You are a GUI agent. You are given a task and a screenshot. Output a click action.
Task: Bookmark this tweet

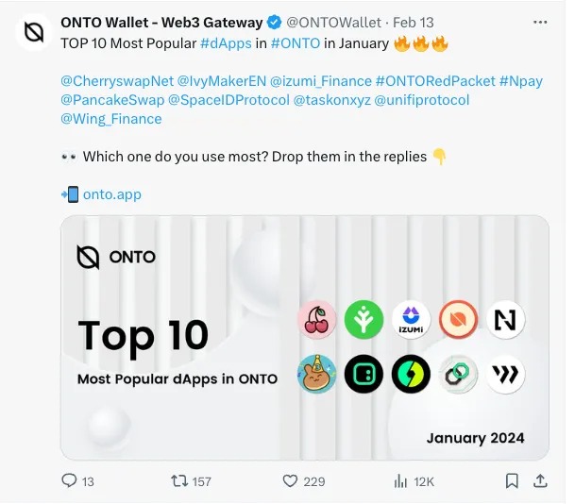(511, 481)
